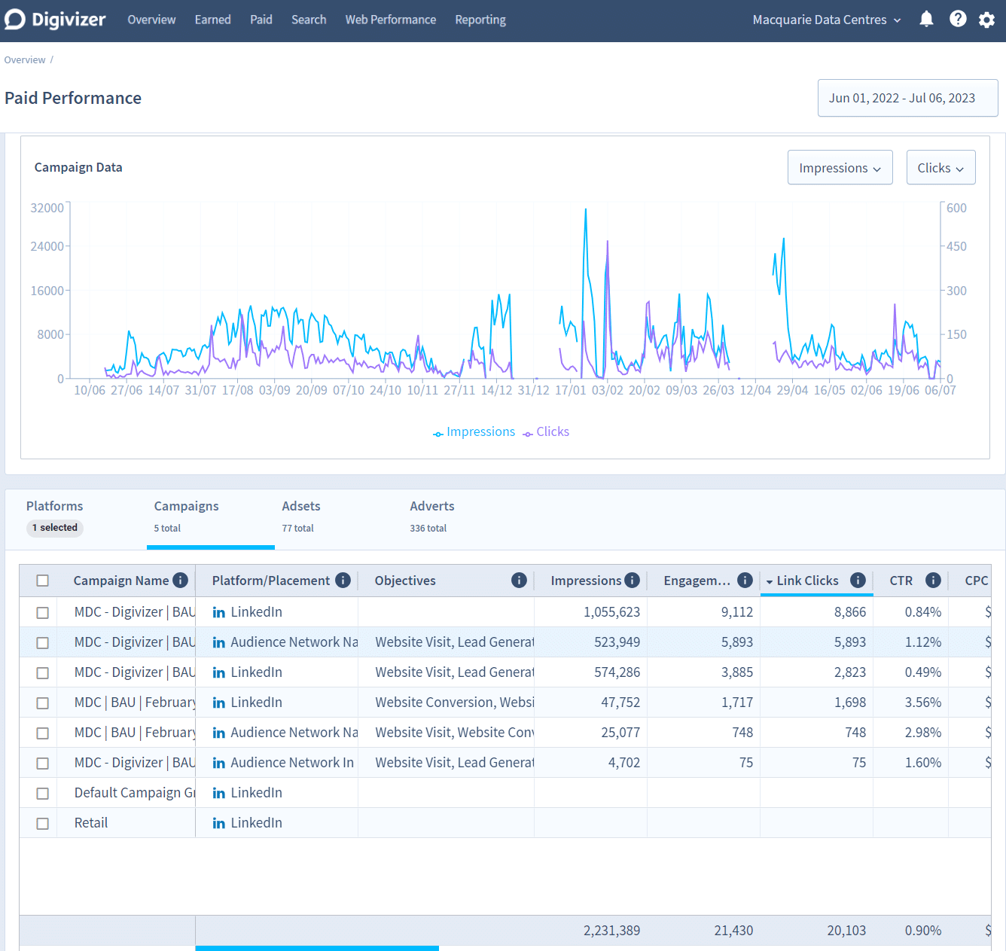
Task: Select the Default Campaign row checkbox
Action: 43,793
